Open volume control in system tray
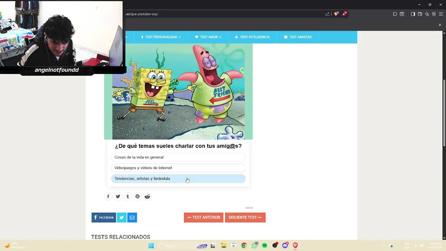The image size is (446, 251). 421,246
